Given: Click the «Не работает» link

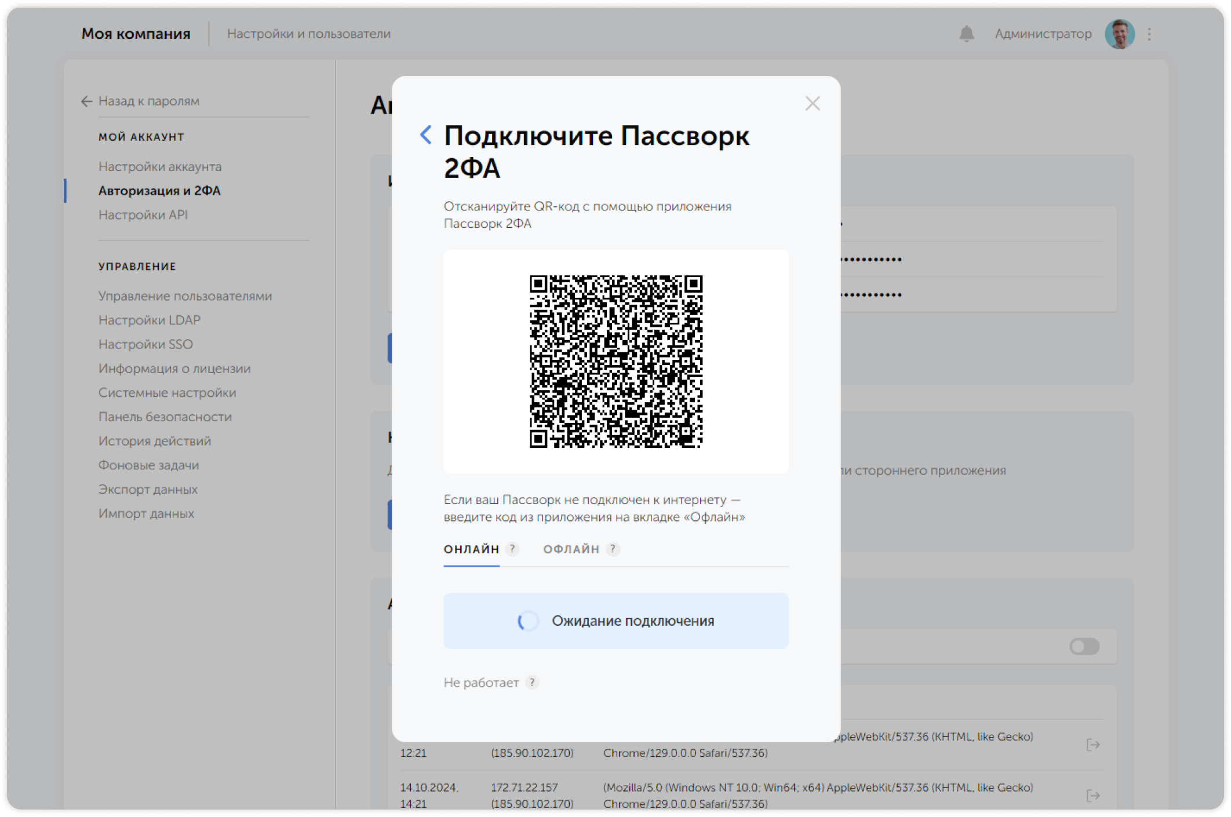Looking at the screenshot, I should point(482,682).
